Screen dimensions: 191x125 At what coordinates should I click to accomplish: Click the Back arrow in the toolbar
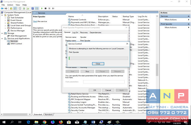point(2,8)
